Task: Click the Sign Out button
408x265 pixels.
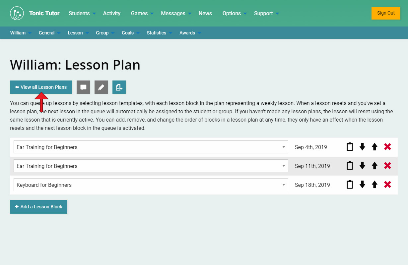Action: point(386,13)
